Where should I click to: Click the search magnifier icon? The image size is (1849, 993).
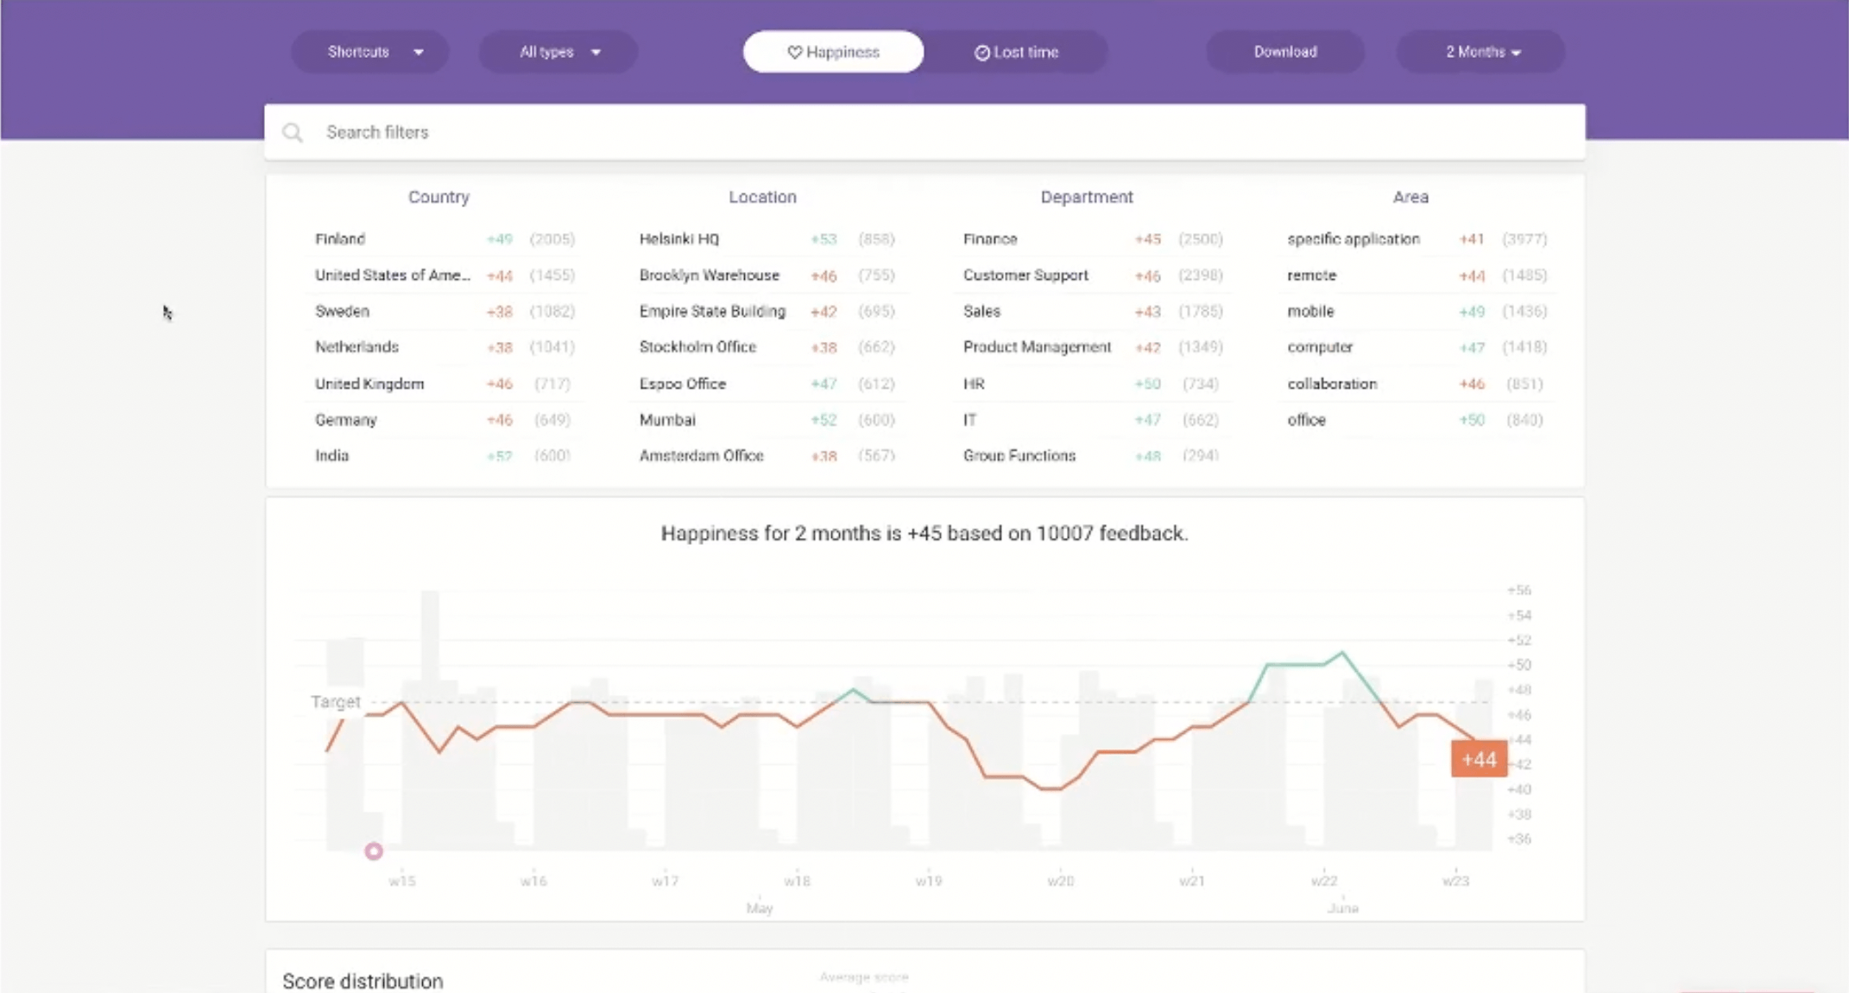[x=293, y=132]
